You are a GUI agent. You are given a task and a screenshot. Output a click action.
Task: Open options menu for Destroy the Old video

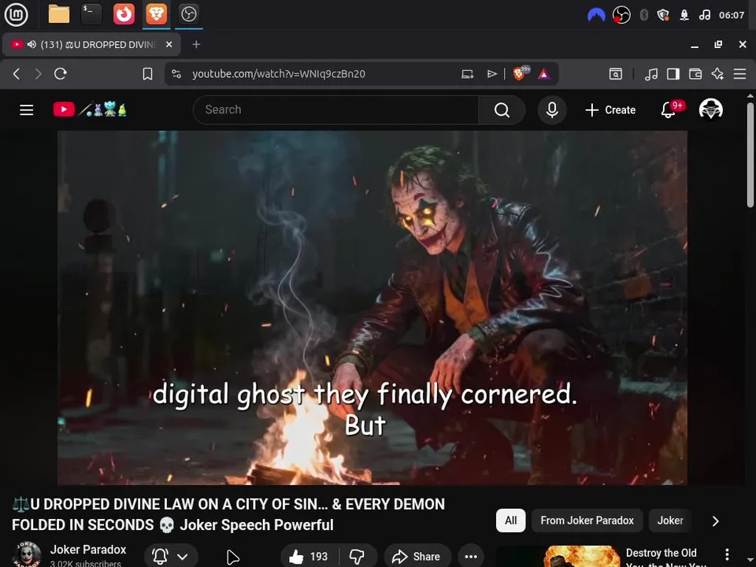pos(727,554)
